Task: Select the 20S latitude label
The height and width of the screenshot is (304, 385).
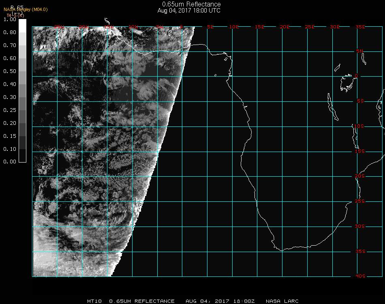Action: [x=360, y=176]
